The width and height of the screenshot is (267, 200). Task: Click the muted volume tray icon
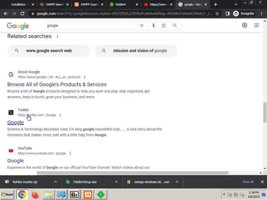point(242,194)
